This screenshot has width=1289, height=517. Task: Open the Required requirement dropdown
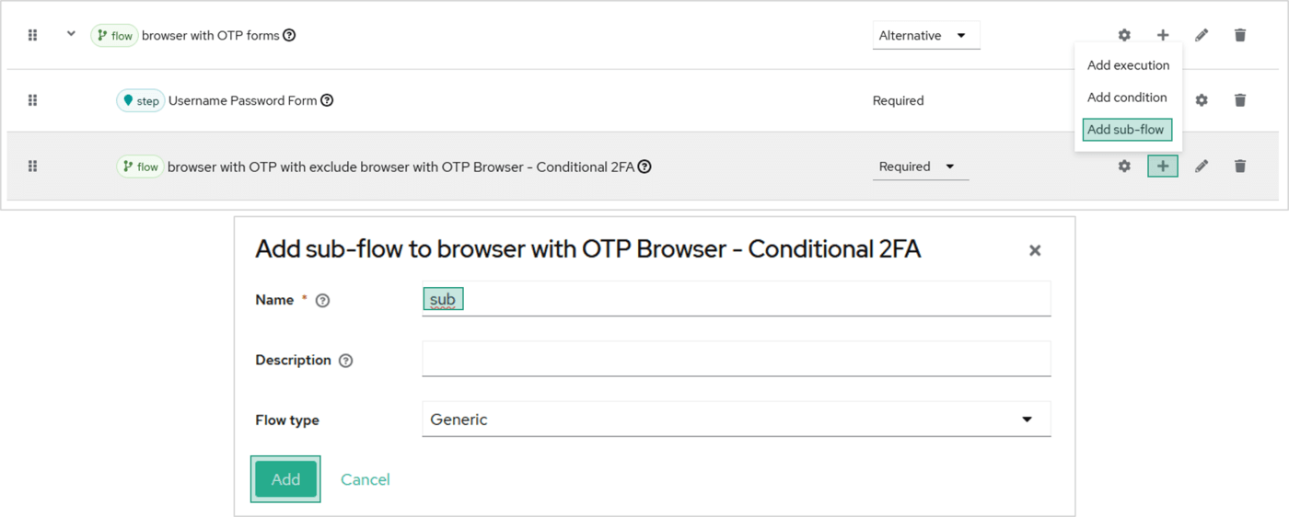(x=920, y=167)
